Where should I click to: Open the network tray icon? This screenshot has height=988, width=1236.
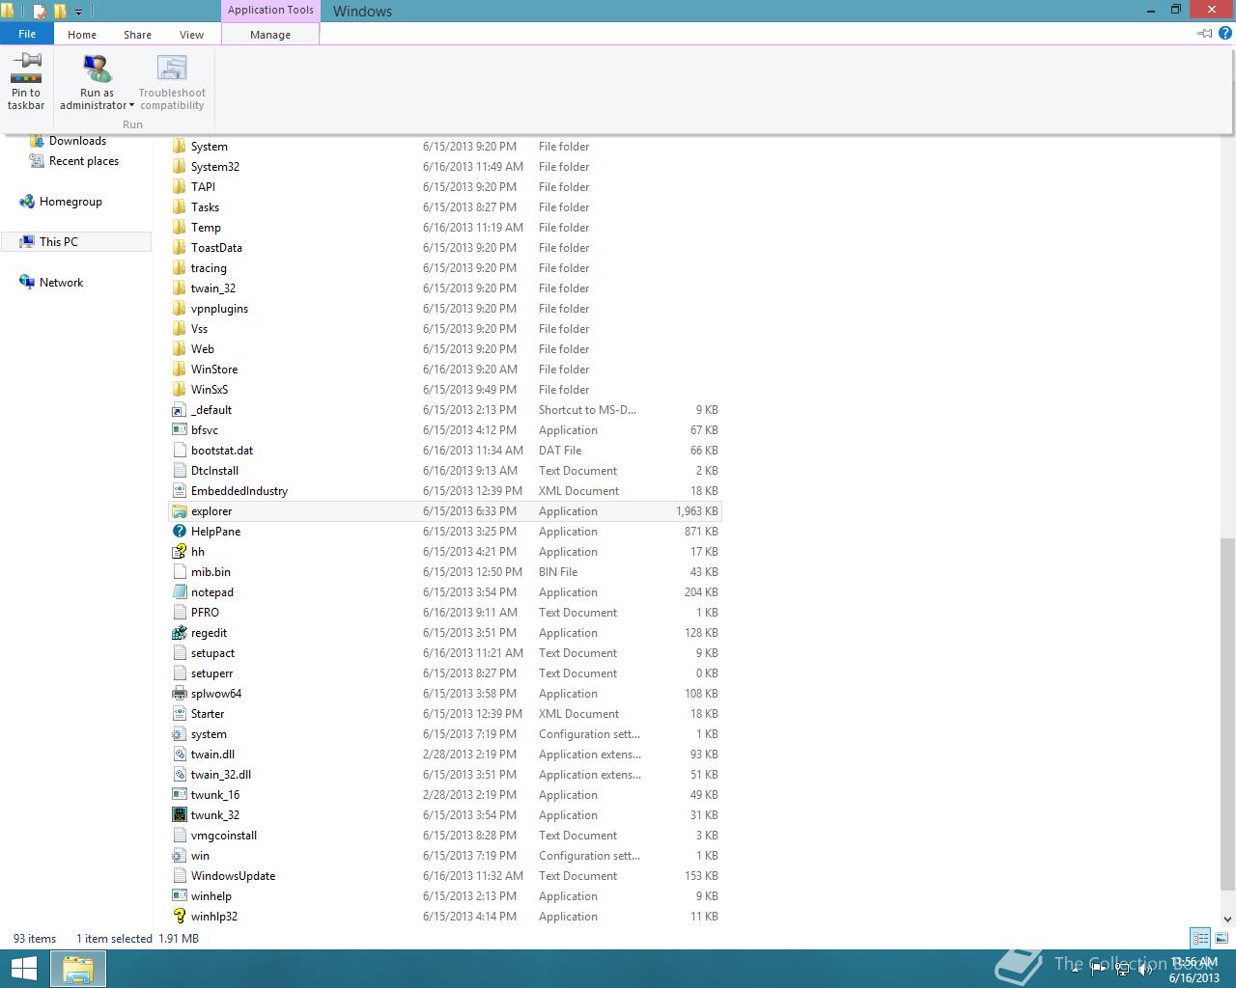tap(1122, 970)
